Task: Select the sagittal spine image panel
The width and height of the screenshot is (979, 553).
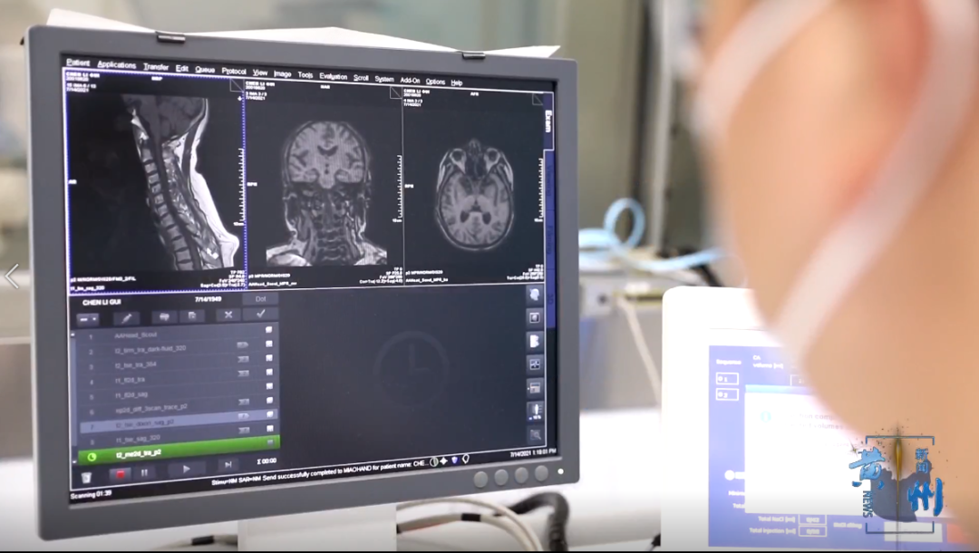Action: (x=156, y=181)
